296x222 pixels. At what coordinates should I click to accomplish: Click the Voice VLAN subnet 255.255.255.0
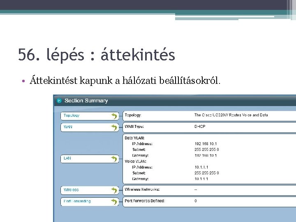click(206, 173)
